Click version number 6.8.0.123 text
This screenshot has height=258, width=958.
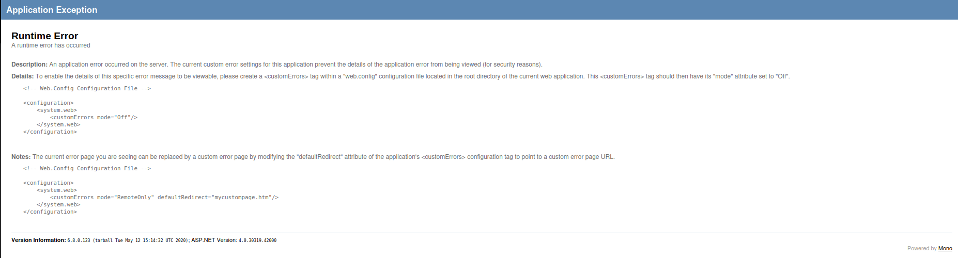point(79,240)
